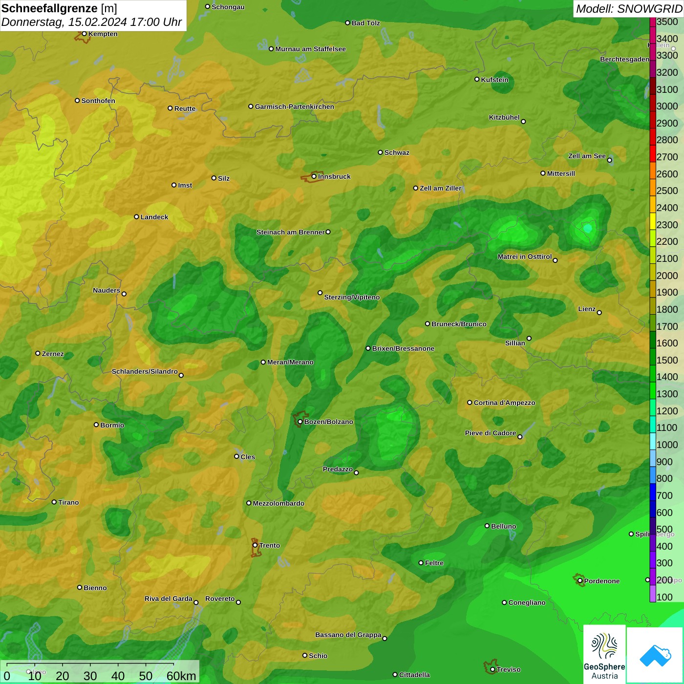Click the Pieve di Cadore label
Screen dimensions: 684x684
490,433
